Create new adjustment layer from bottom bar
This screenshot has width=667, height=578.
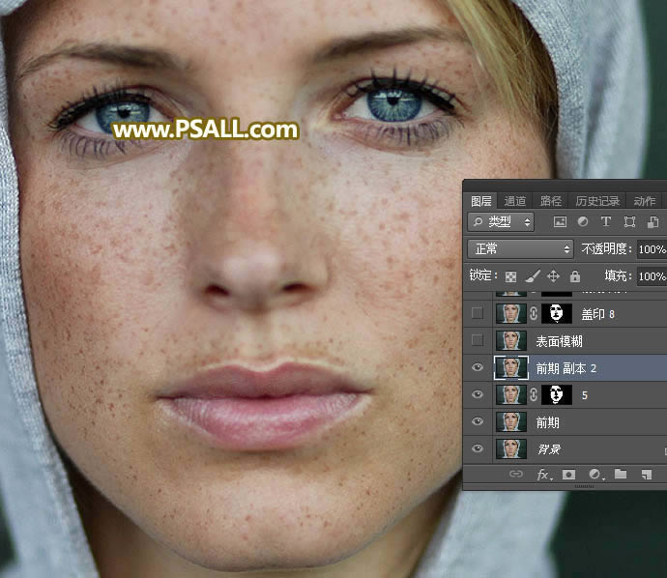594,475
